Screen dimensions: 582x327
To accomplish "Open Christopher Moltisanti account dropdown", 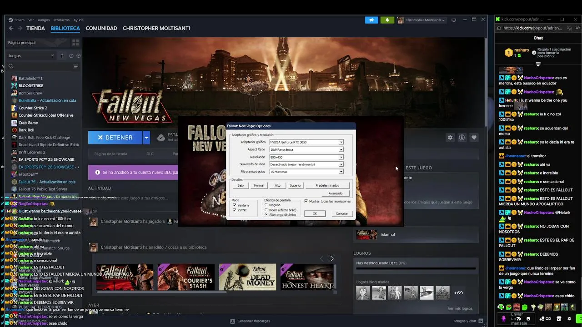I will (x=421, y=20).
